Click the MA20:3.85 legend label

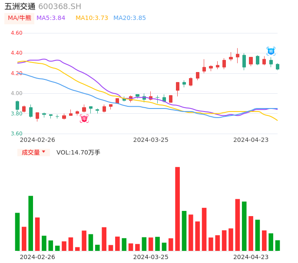129,18
